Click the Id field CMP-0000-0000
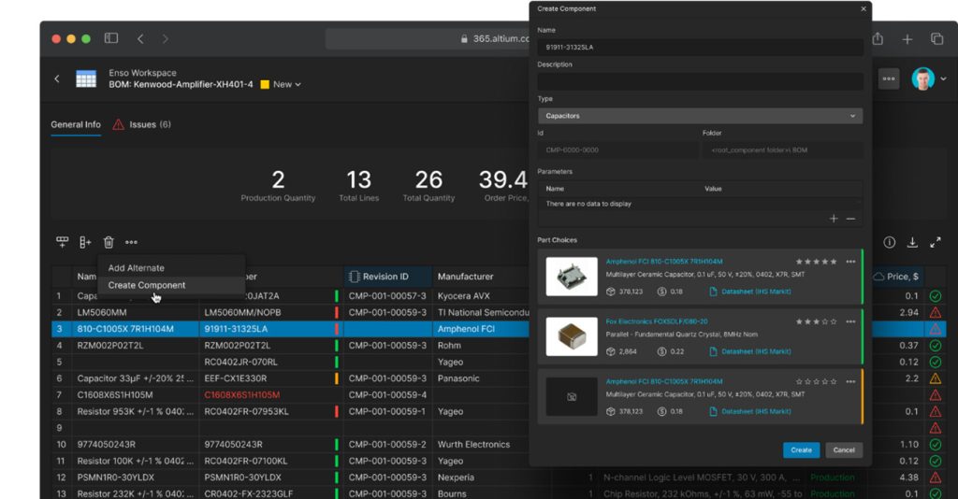This screenshot has width=958, height=499. coord(617,150)
